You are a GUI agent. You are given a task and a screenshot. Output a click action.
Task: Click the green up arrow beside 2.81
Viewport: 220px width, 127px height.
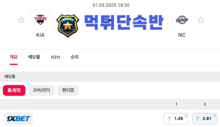[198, 119]
